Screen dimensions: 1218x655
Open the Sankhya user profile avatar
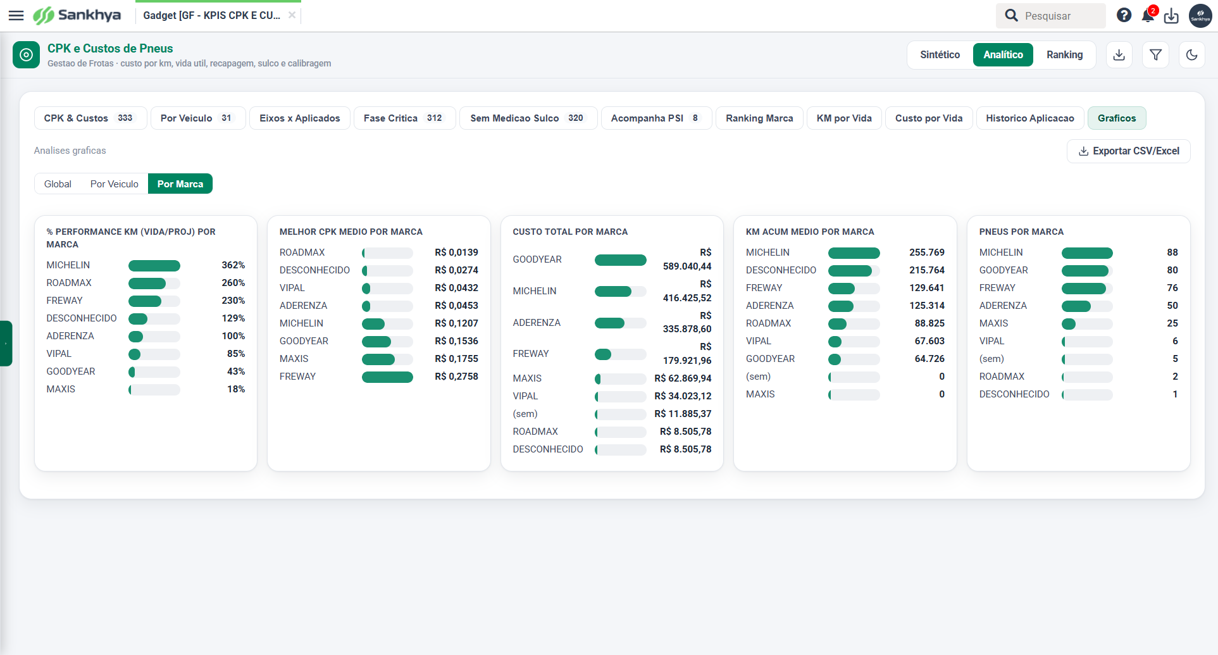1200,16
